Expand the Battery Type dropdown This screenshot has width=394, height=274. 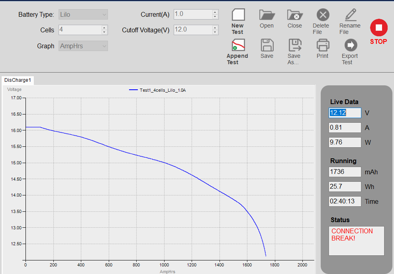tap(104, 15)
